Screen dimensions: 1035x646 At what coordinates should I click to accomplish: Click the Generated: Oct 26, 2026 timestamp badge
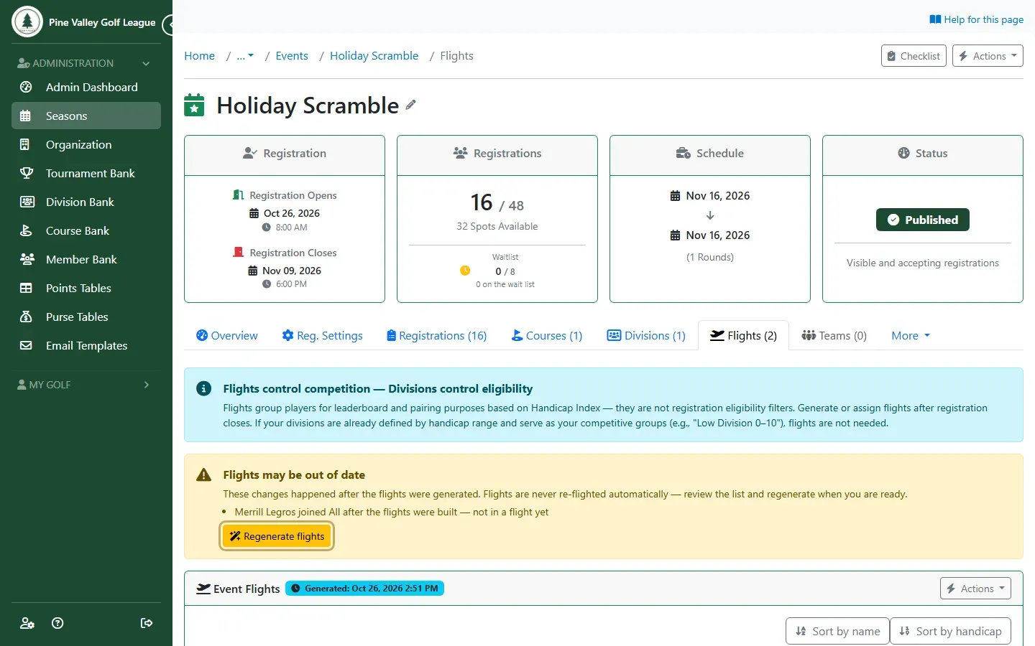(x=364, y=589)
